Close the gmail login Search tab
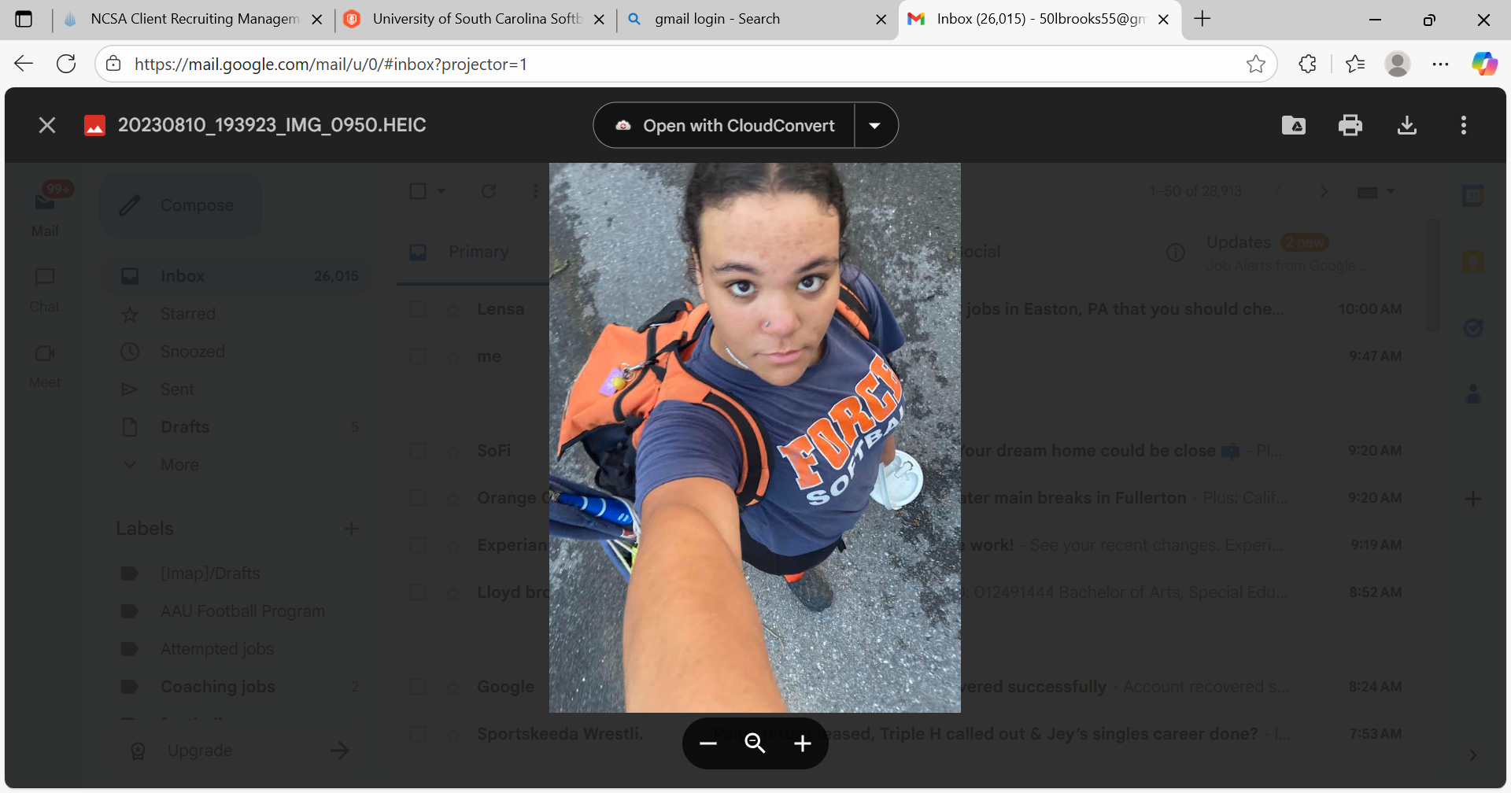1511x793 pixels. click(x=881, y=19)
